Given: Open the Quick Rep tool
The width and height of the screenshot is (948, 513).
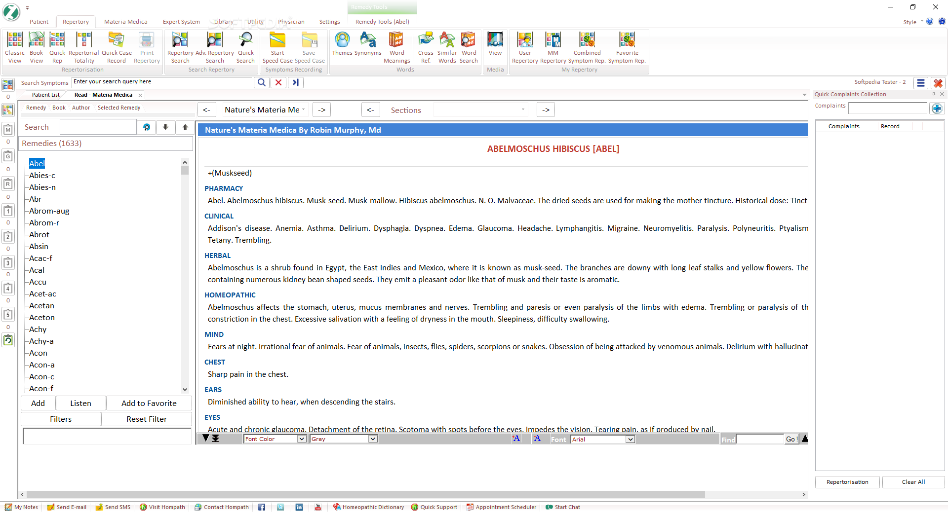Looking at the screenshot, I should pos(57,48).
